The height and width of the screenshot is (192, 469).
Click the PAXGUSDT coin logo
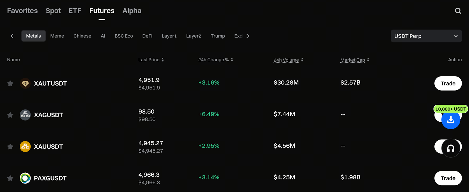[25, 178]
